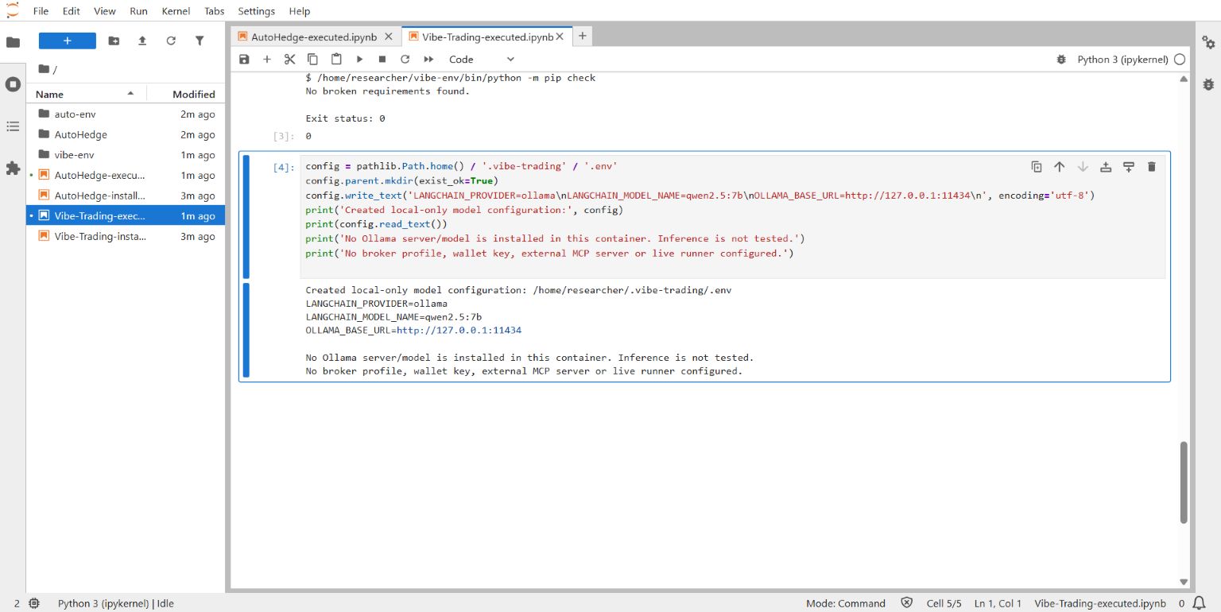Duplicate cell 4 using the cell toolbar
This screenshot has width=1221, height=612.
coord(1037,166)
